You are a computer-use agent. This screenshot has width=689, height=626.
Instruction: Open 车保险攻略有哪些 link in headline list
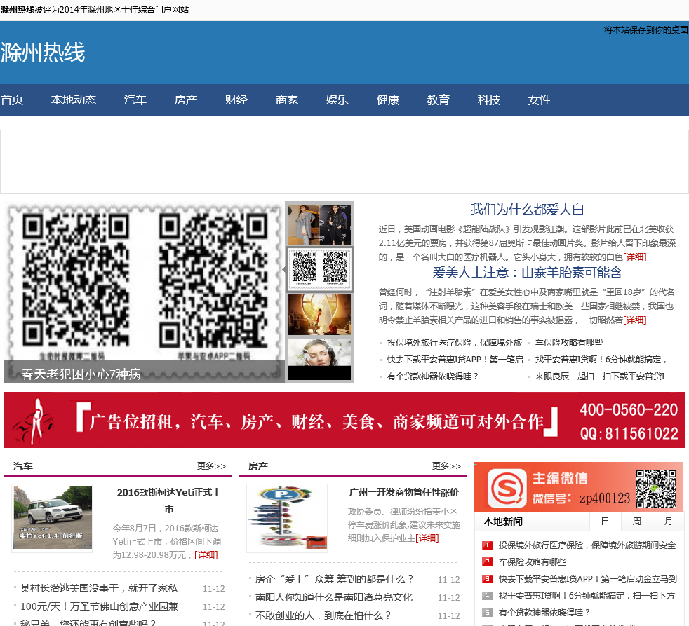568,342
